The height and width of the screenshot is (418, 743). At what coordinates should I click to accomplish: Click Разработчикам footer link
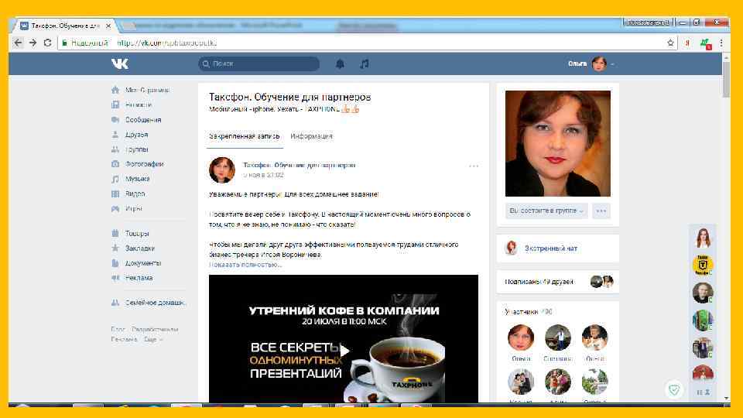[x=155, y=330]
